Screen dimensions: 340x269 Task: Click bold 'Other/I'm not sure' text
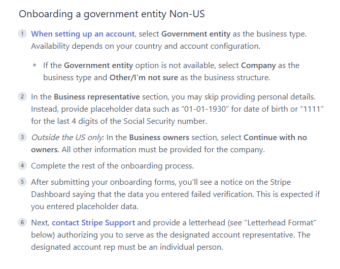[x=144, y=78]
